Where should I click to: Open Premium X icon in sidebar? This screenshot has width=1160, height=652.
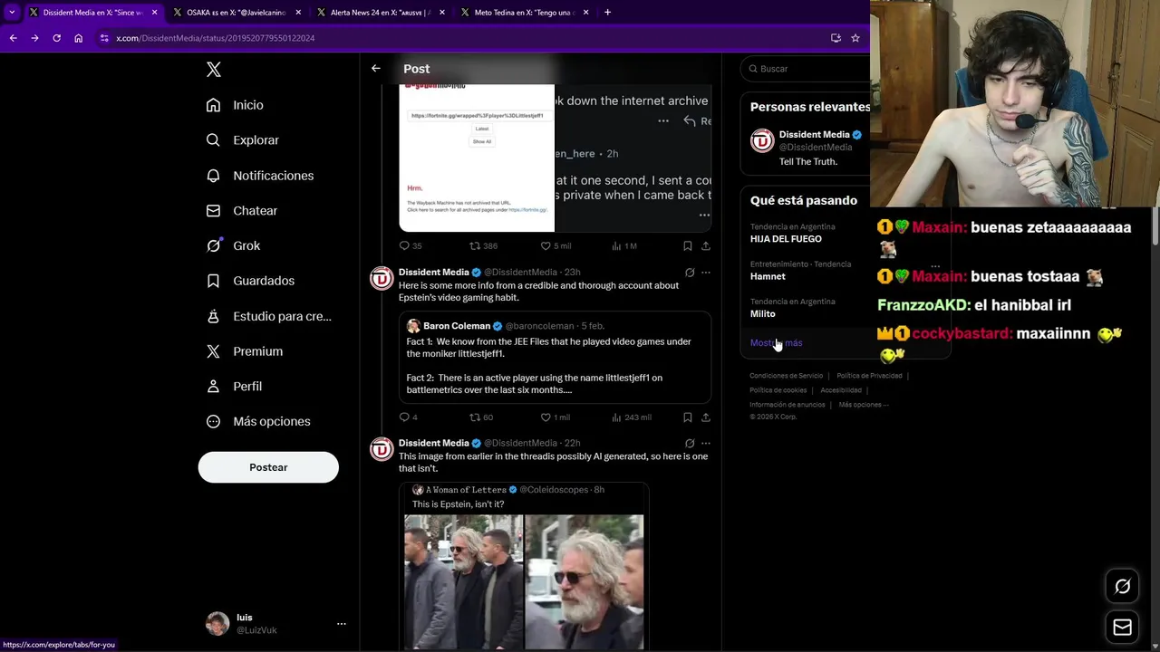point(213,351)
